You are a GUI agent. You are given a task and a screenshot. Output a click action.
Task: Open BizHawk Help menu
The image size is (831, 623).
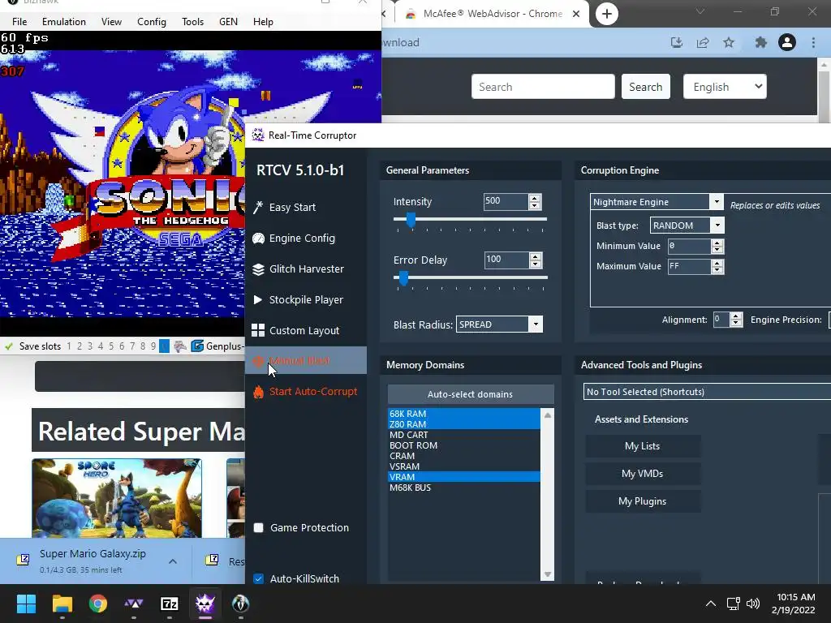point(263,22)
